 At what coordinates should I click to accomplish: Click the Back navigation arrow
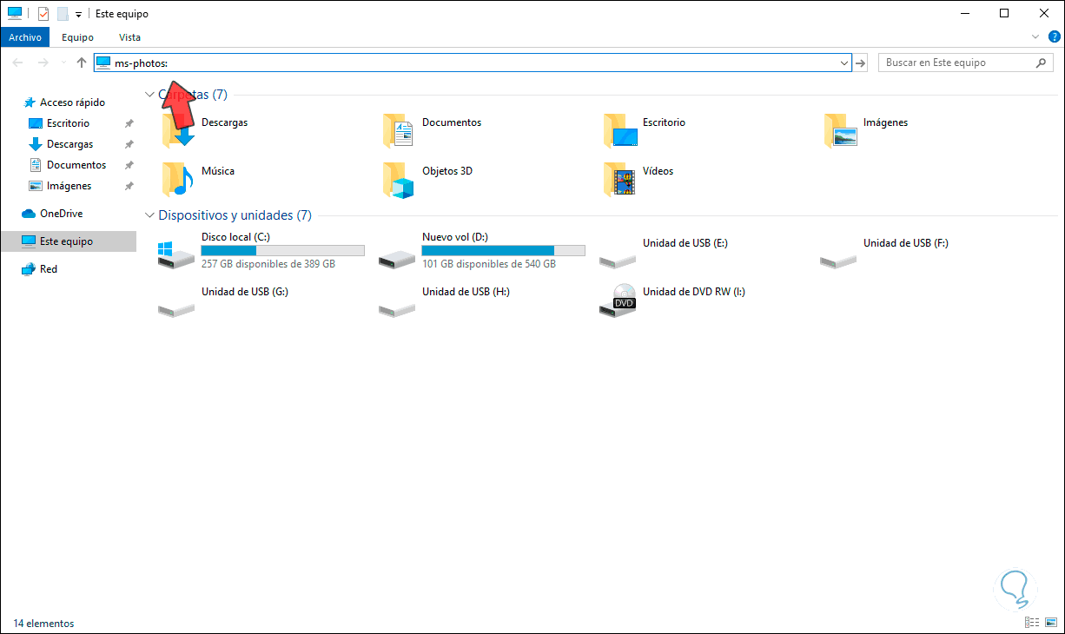18,63
